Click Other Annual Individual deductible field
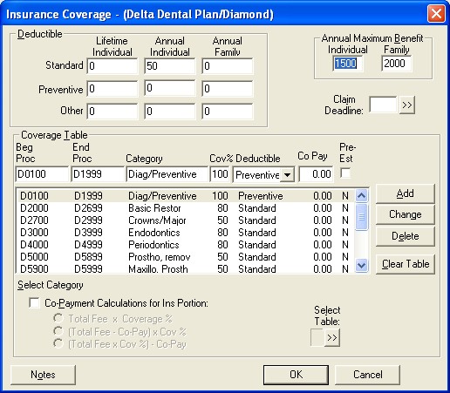 tap(170, 111)
